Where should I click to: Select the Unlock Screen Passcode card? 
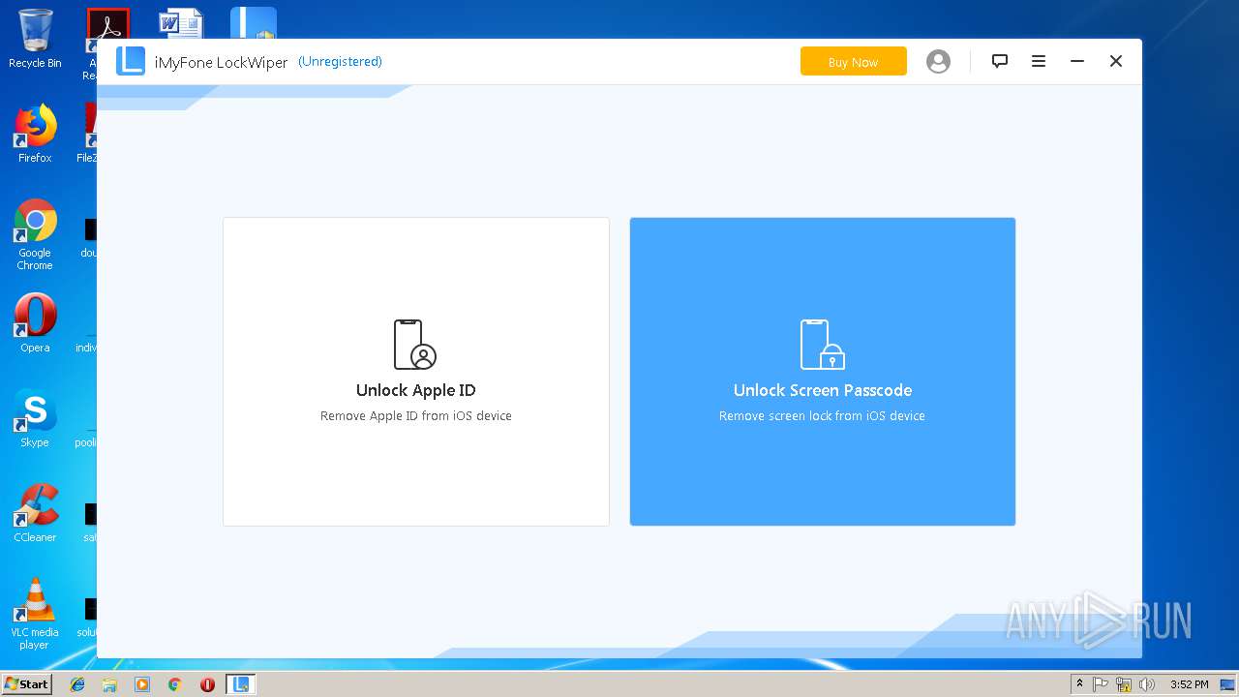point(823,372)
